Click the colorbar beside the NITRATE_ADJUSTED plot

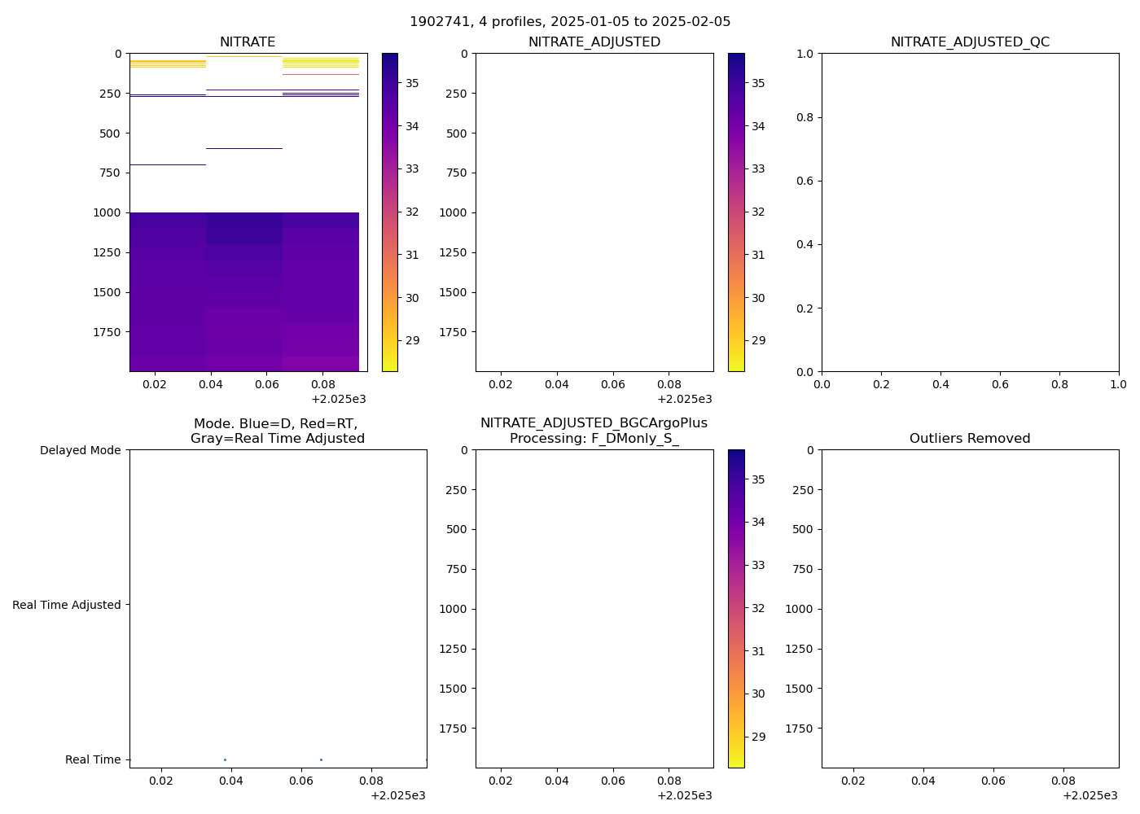point(736,212)
